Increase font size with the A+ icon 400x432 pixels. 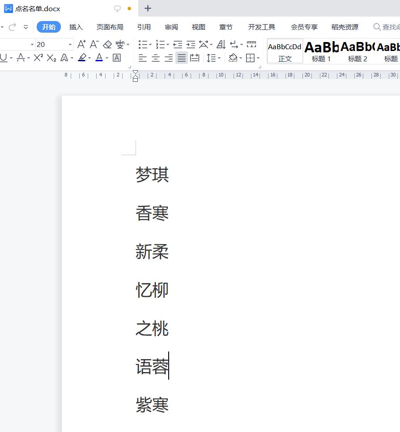click(81, 44)
